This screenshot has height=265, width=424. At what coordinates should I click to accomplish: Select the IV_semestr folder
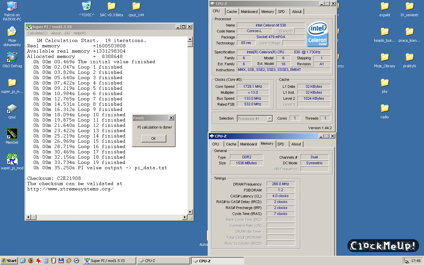(409, 9)
